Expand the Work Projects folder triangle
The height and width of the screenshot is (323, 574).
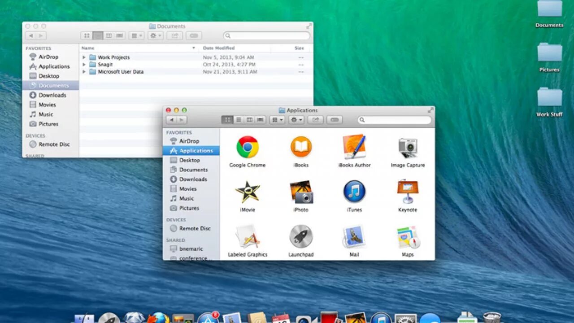click(x=84, y=57)
